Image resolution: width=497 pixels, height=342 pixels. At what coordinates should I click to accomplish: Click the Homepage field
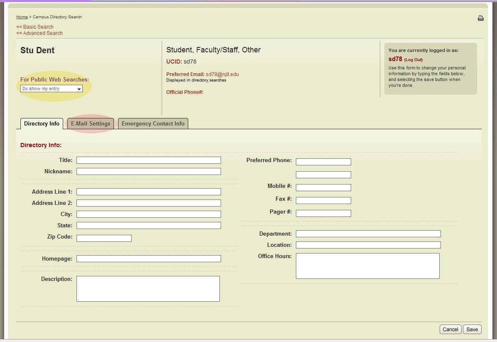point(148,258)
